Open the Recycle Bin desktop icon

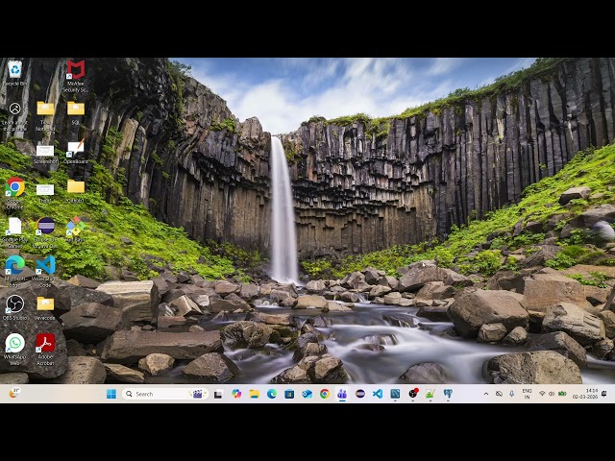(14, 70)
